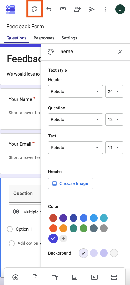This screenshot has height=285, width=130.
Task: Select the third medium lavender background swatch
Action: [104, 253]
